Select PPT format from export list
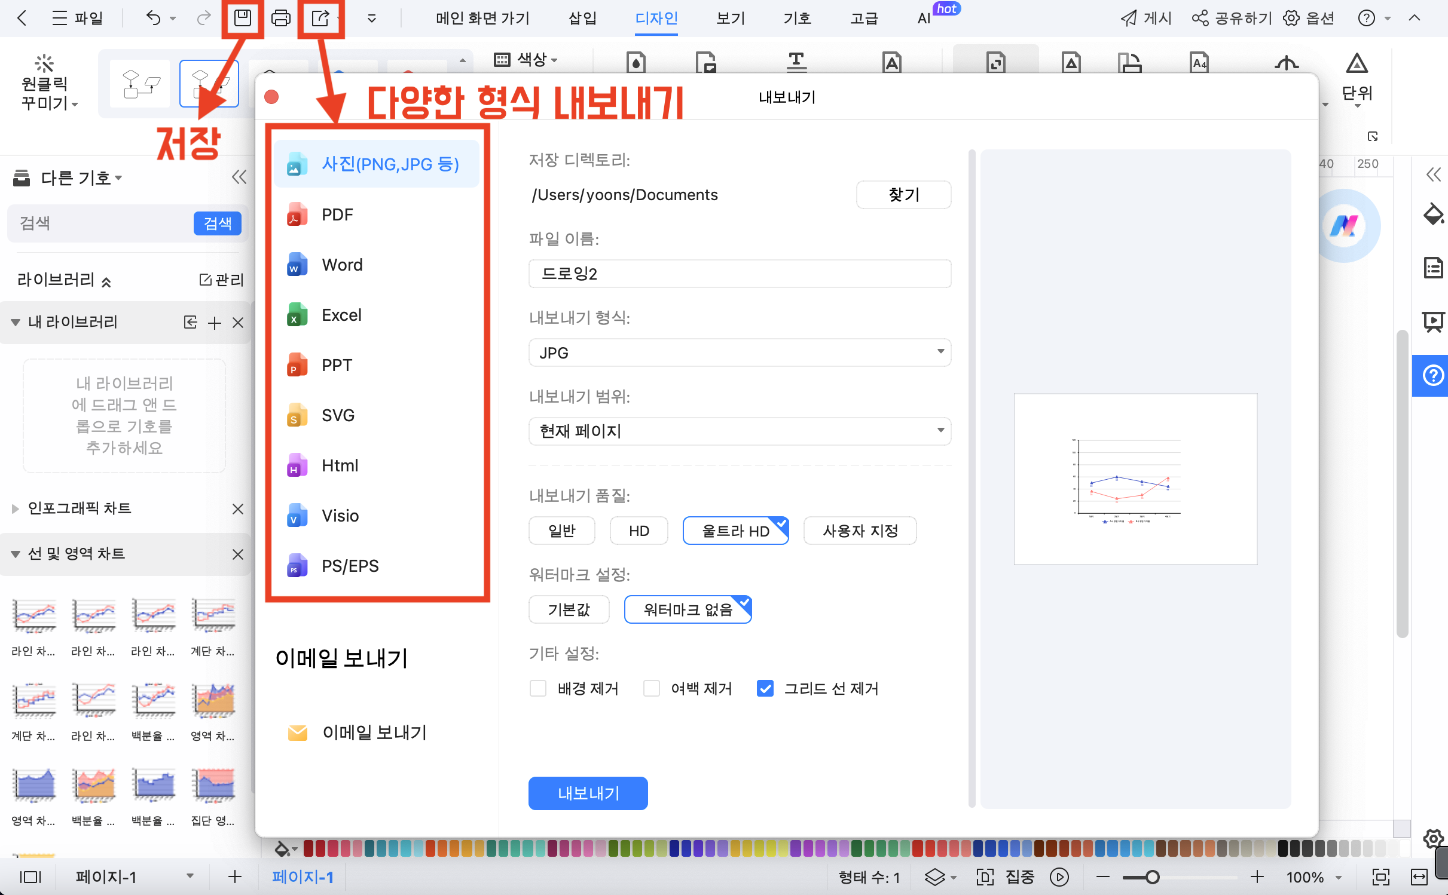This screenshot has height=895, width=1448. [x=336, y=365]
